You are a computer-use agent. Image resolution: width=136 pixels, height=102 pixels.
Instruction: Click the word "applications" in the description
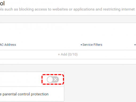(x=84, y=9)
